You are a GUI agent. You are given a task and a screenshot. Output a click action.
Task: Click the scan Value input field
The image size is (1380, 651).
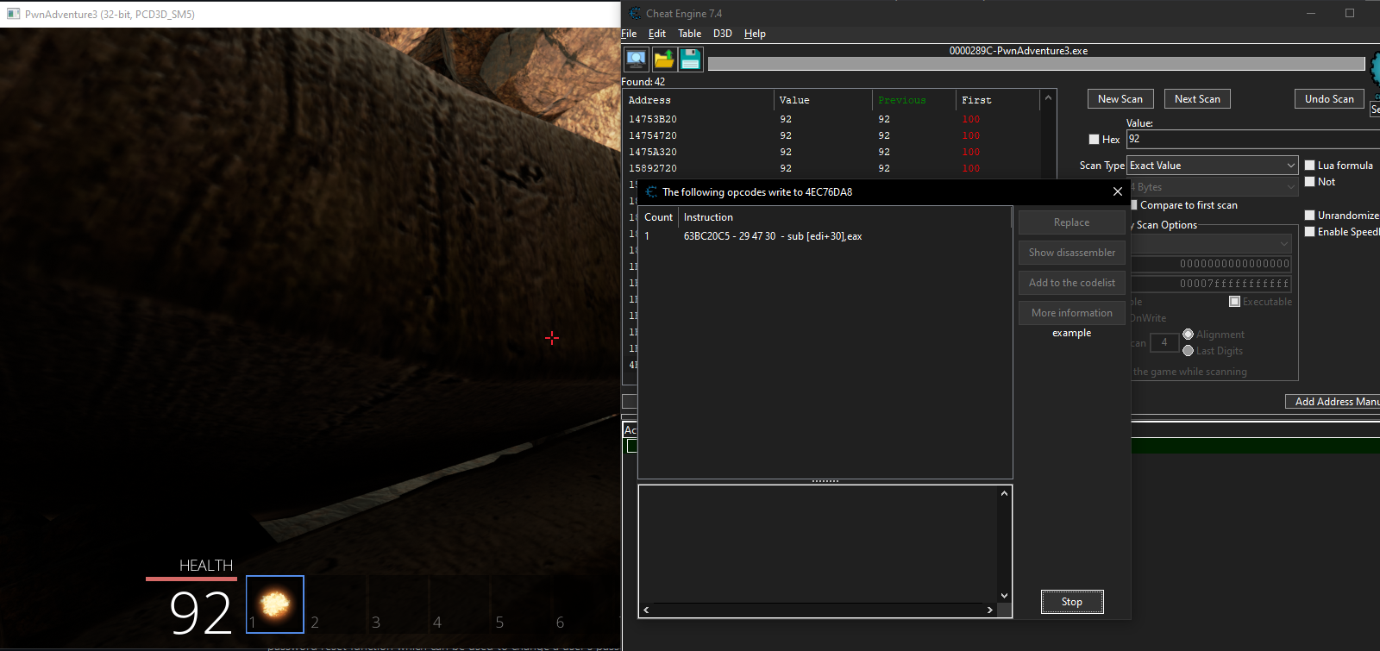pos(1253,139)
